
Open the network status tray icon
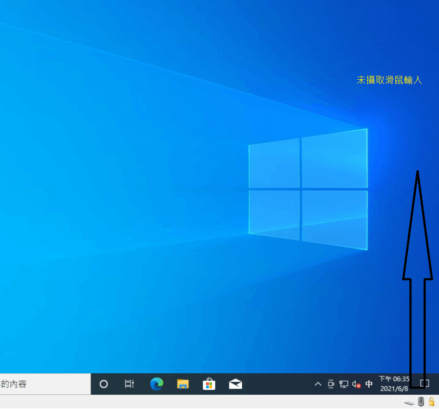coord(344,384)
